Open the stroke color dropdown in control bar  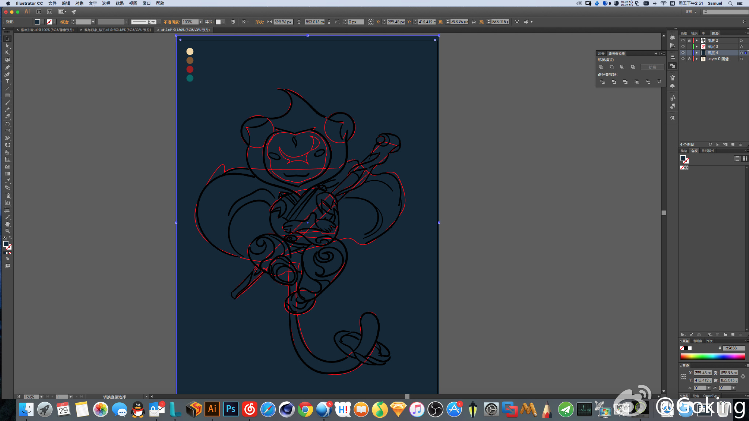pyautogui.click(x=54, y=22)
